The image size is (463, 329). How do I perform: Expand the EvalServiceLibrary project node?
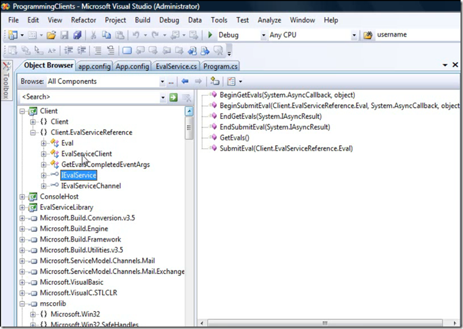22,208
